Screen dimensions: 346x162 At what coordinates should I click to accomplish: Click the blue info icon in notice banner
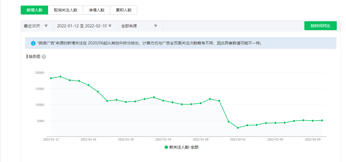[x=33, y=43]
